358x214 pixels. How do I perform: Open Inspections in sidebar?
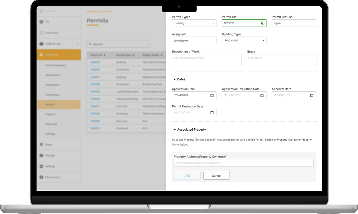(x=52, y=85)
